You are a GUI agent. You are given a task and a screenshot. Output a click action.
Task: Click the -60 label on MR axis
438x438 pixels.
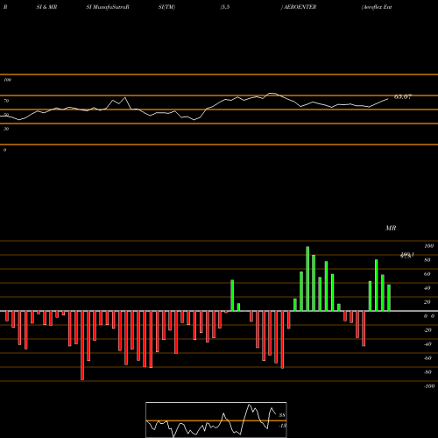[x=427, y=358]
